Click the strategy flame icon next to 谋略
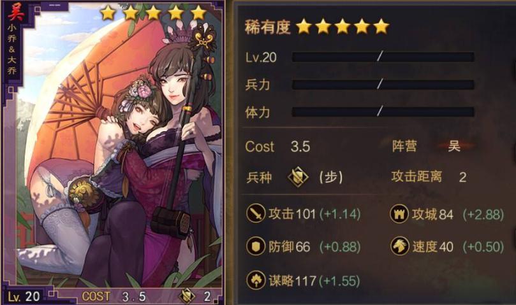 [256, 280]
